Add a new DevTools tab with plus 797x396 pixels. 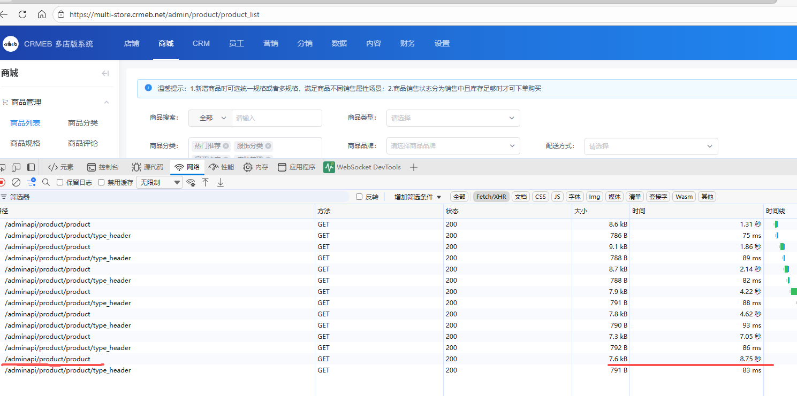413,167
